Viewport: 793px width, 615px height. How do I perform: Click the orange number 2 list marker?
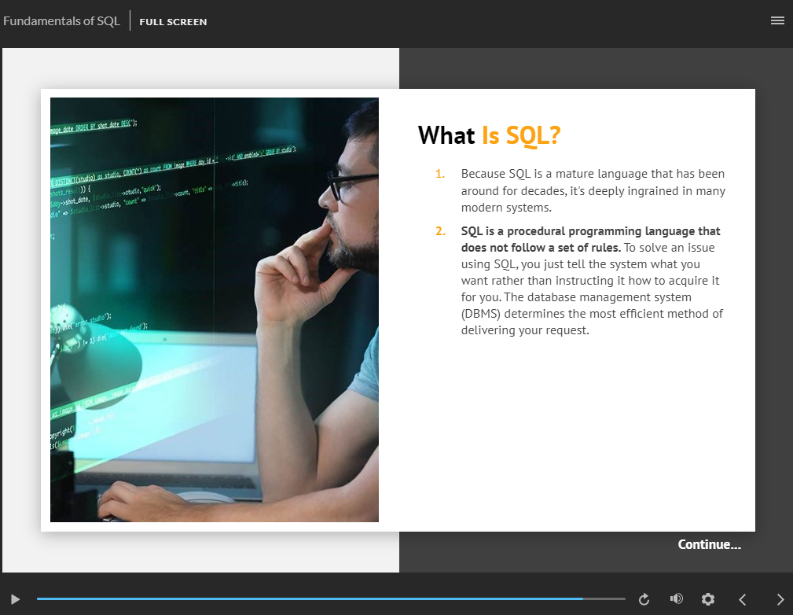point(440,231)
